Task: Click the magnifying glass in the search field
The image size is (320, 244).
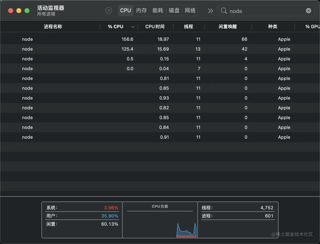Action: click(223, 11)
